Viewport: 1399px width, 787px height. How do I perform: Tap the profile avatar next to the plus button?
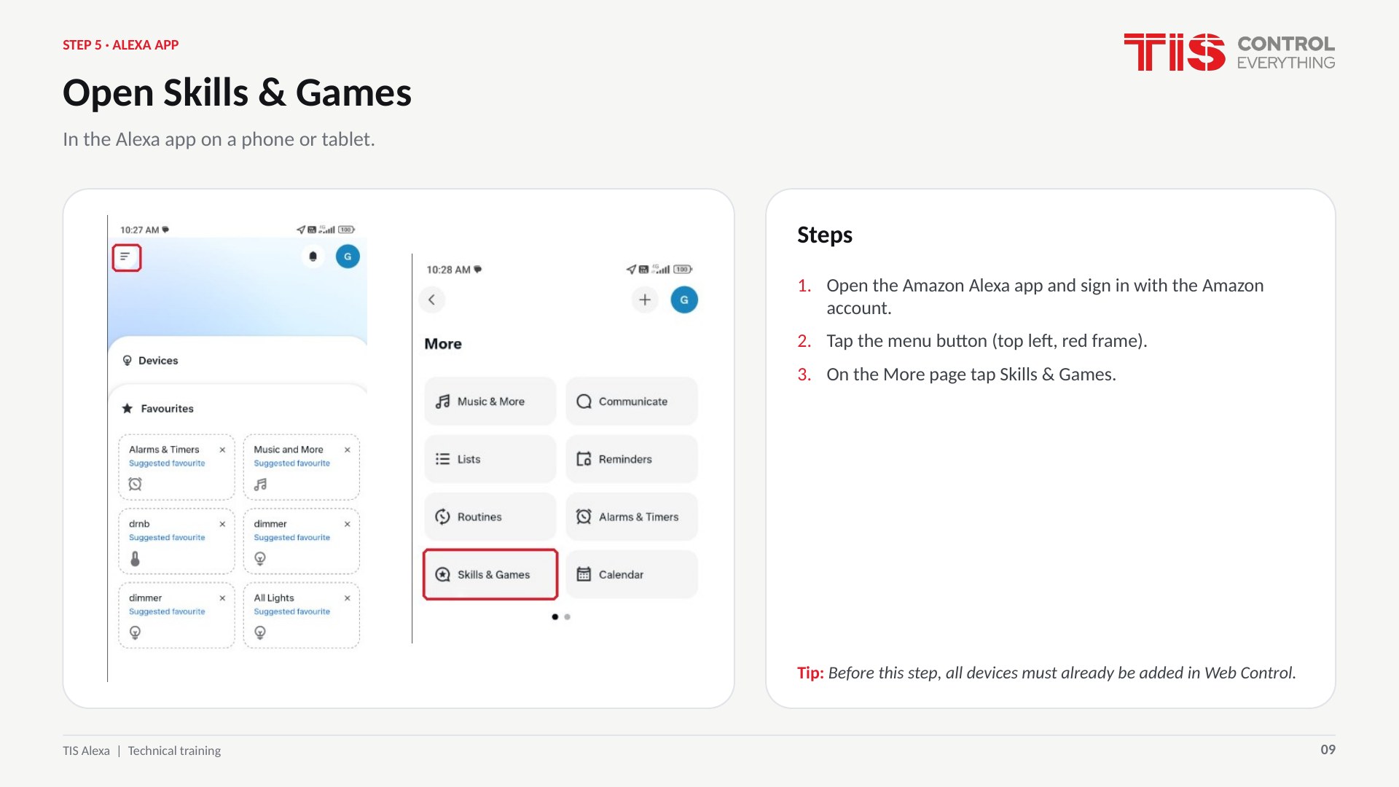click(684, 299)
